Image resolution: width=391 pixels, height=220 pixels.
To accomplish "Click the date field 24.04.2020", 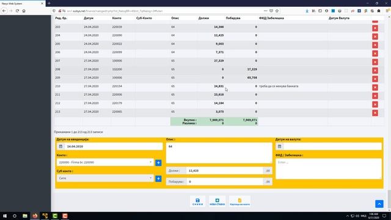I will [114, 147].
